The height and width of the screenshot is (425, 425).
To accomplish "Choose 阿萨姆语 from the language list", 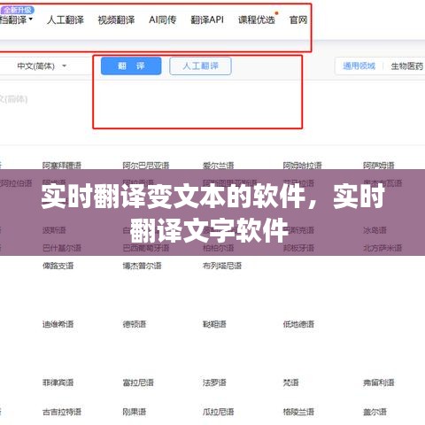I will point(379,166).
